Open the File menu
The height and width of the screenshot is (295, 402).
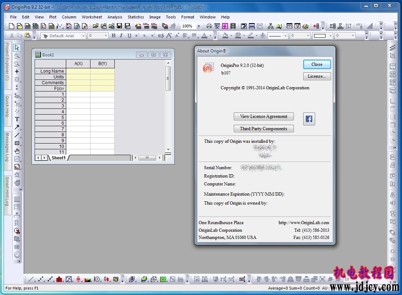(13, 17)
